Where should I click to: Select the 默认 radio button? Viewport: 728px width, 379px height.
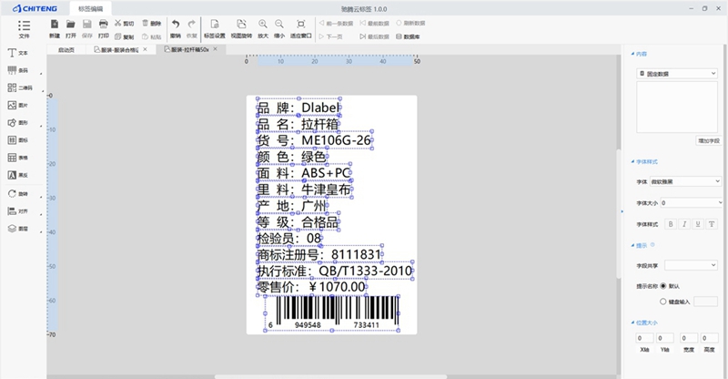click(x=662, y=285)
